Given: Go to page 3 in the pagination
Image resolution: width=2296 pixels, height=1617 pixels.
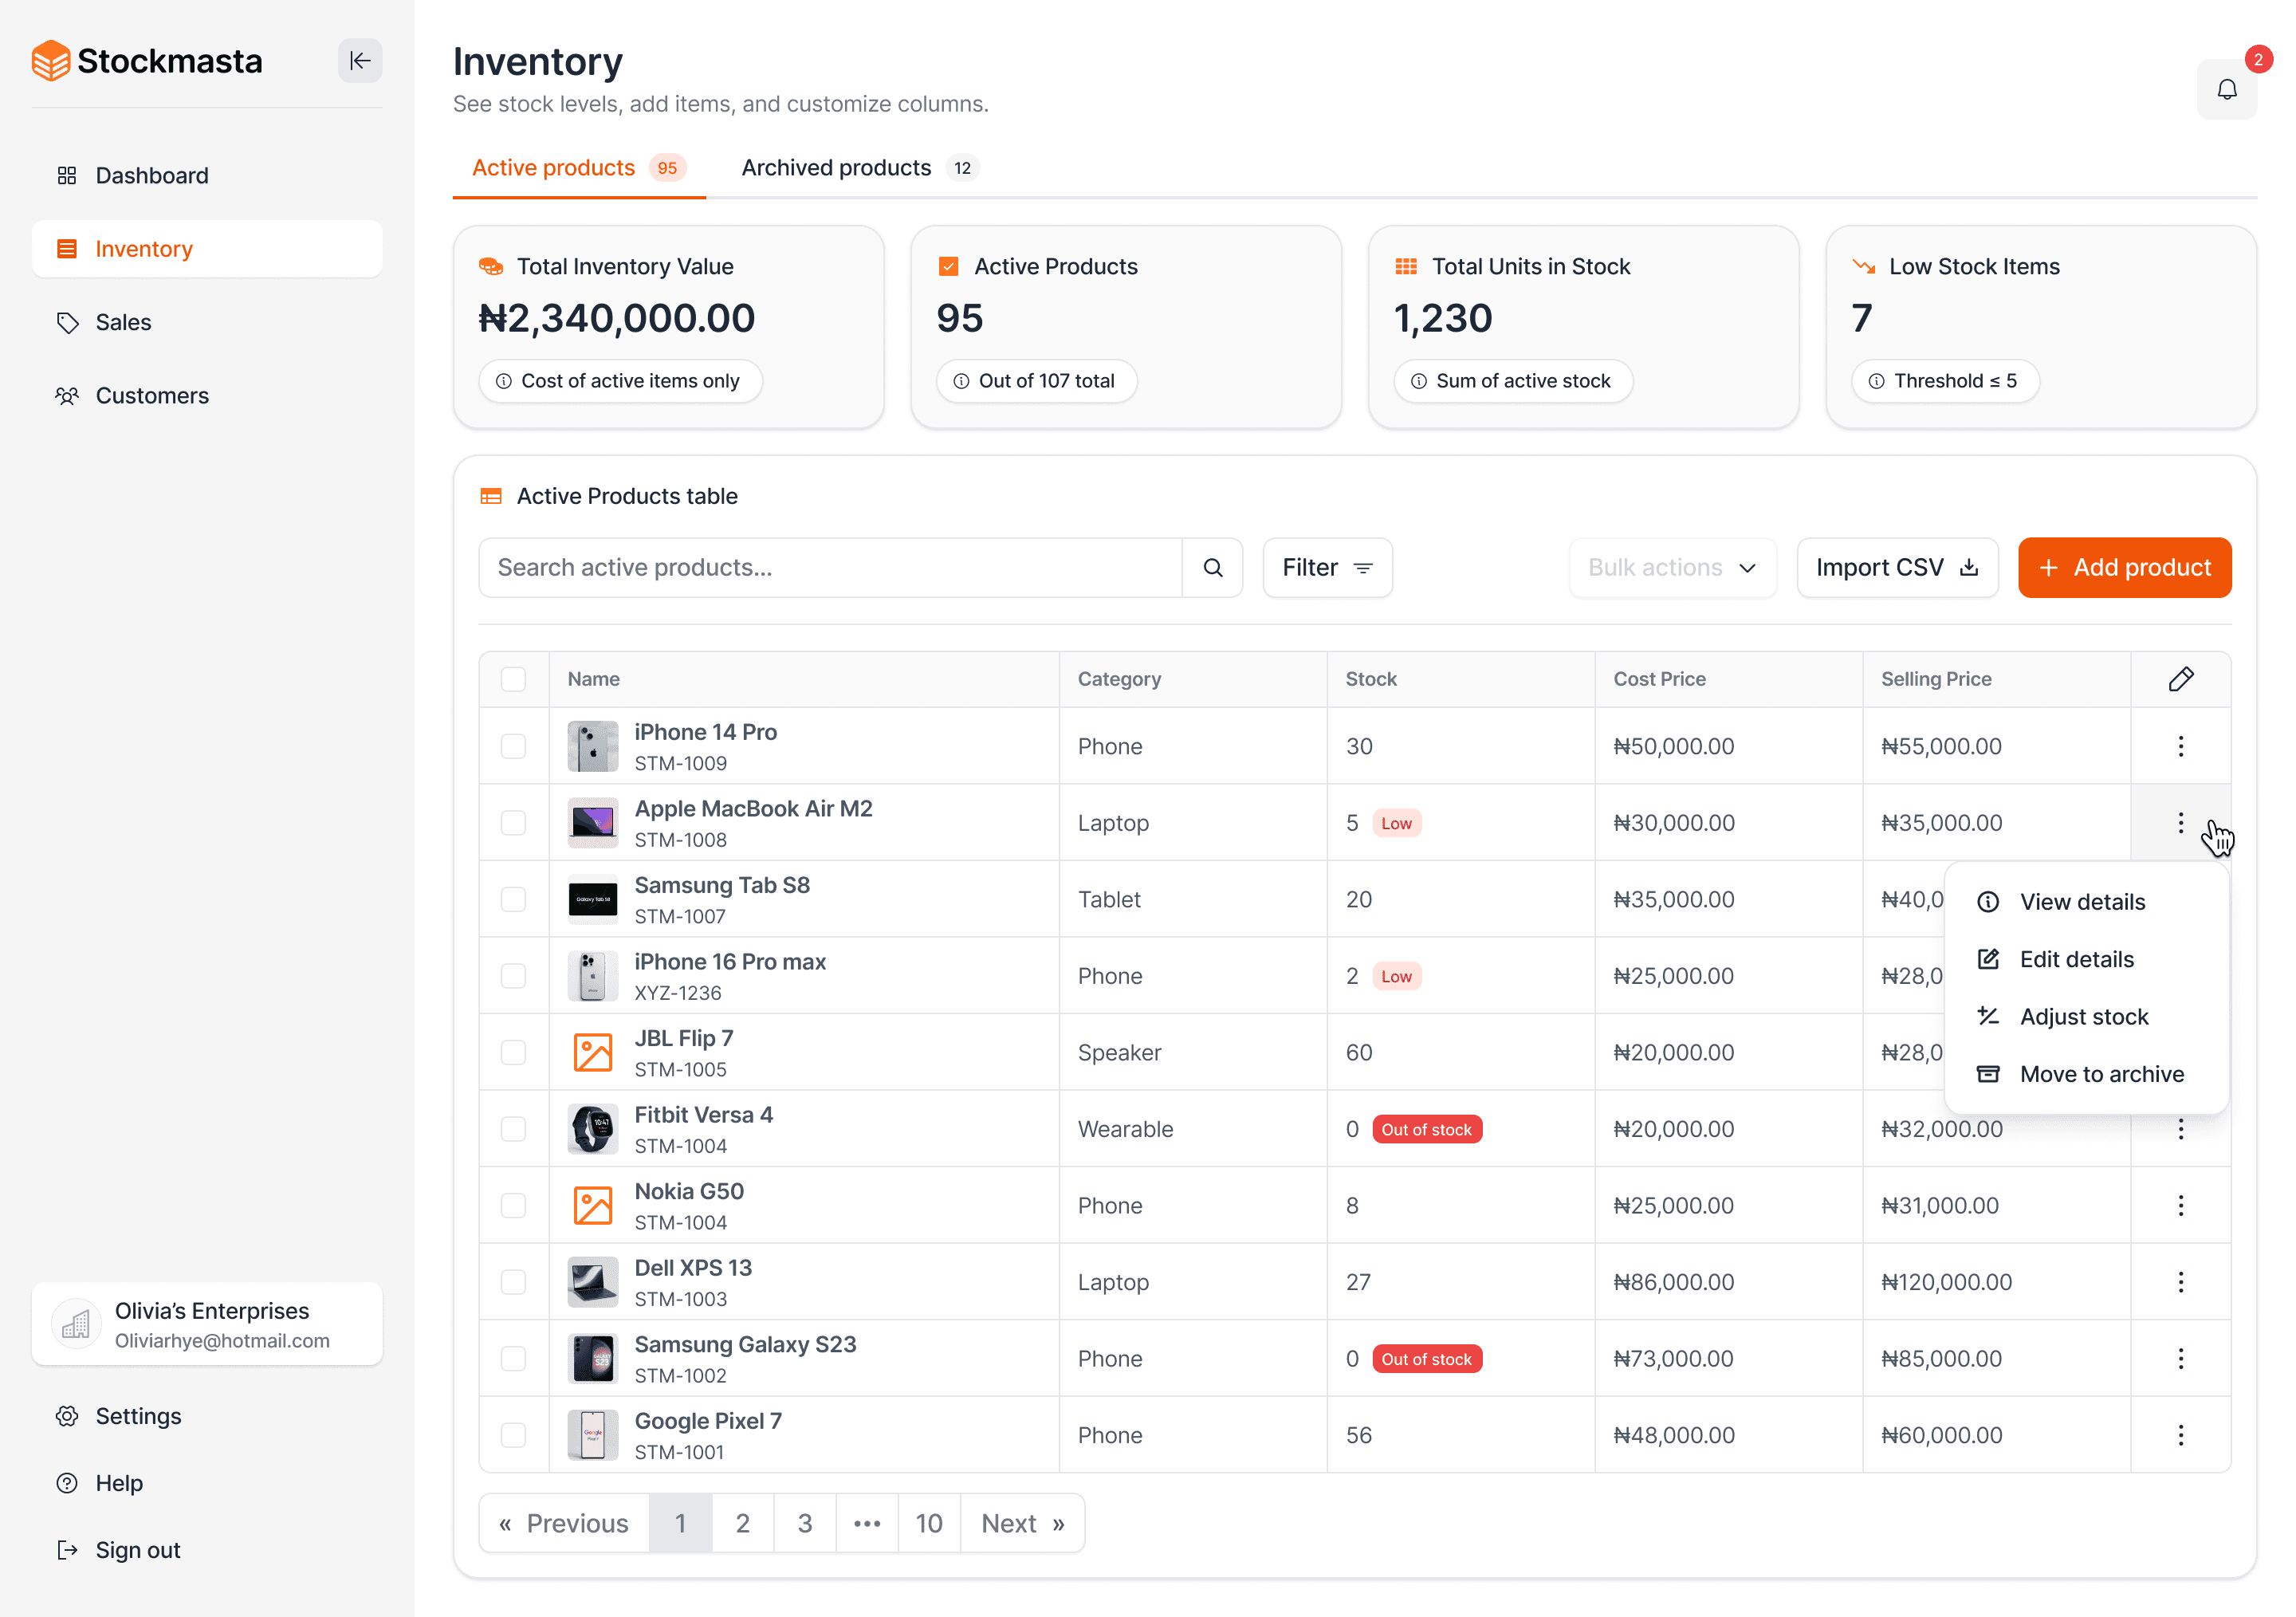Looking at the screenshot, I should point(804,1523).
